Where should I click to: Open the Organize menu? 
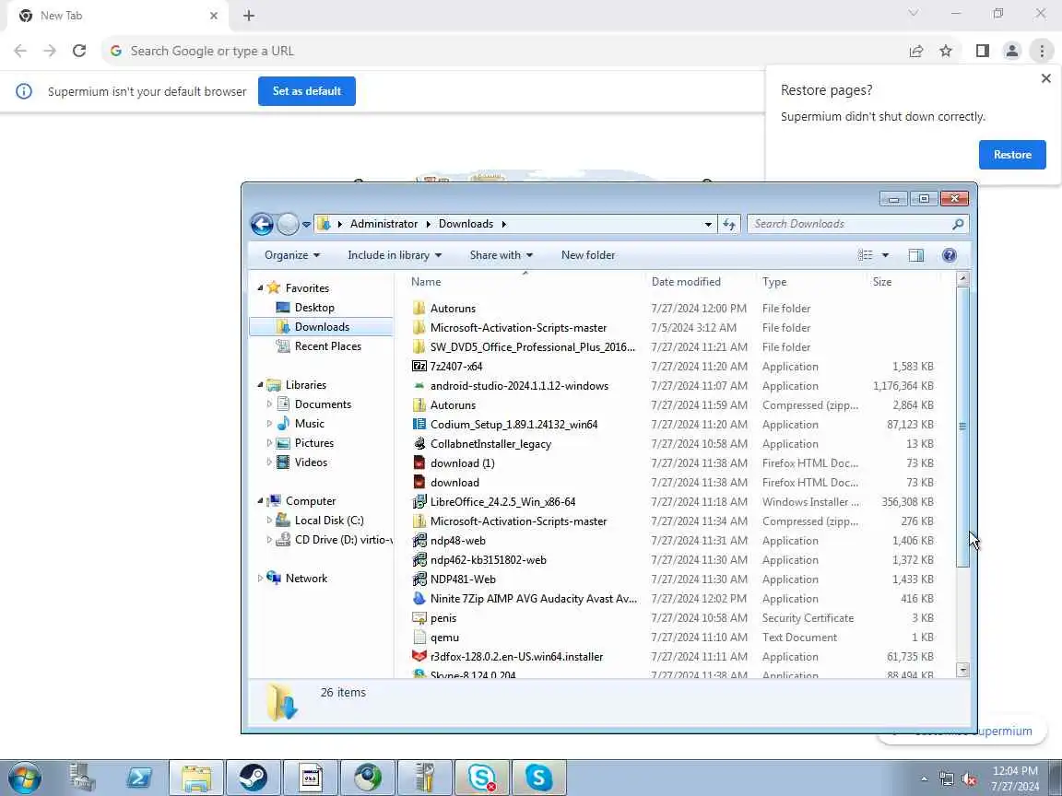[x=292, y=255]
